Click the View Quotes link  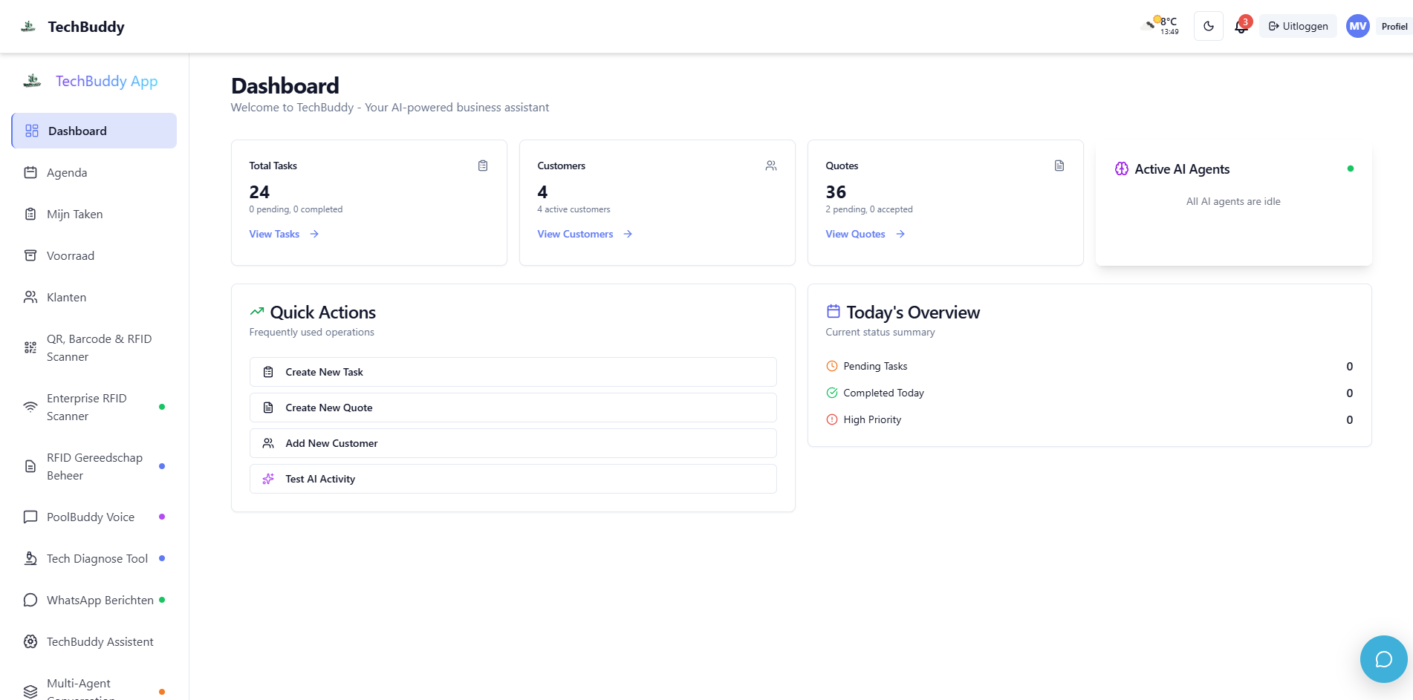[865, 234]
